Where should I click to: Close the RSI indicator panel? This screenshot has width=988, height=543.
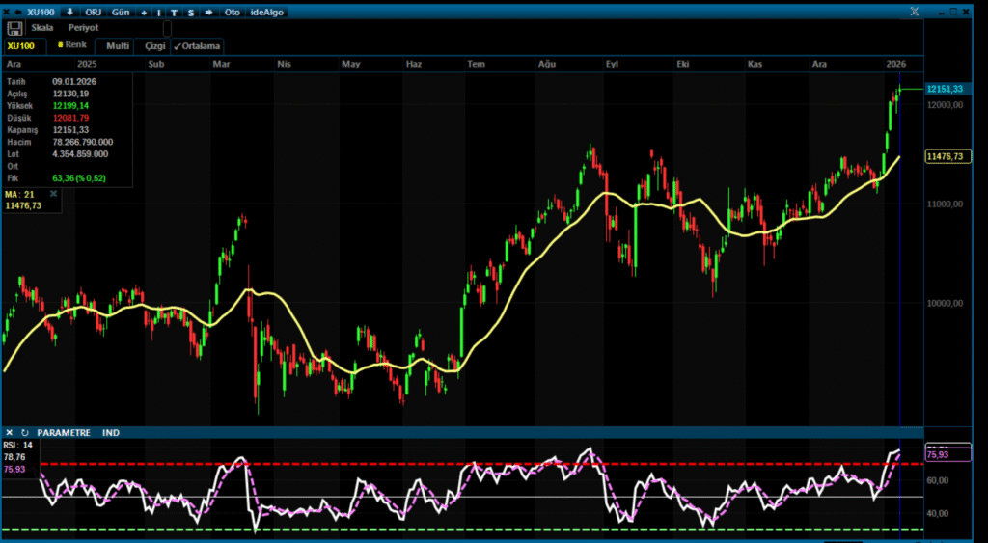(x=10, y=432)
